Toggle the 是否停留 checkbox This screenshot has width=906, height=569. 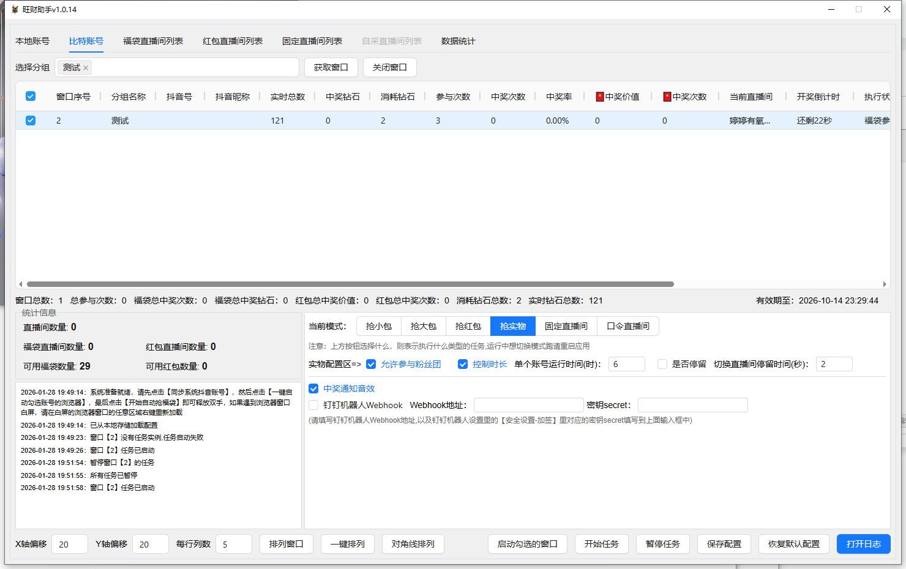pos(662,364)
